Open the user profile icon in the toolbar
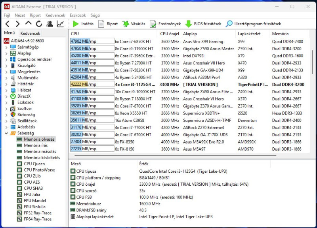Image resolution: width=317 pixels, height=228 pixels. [50, 24]
